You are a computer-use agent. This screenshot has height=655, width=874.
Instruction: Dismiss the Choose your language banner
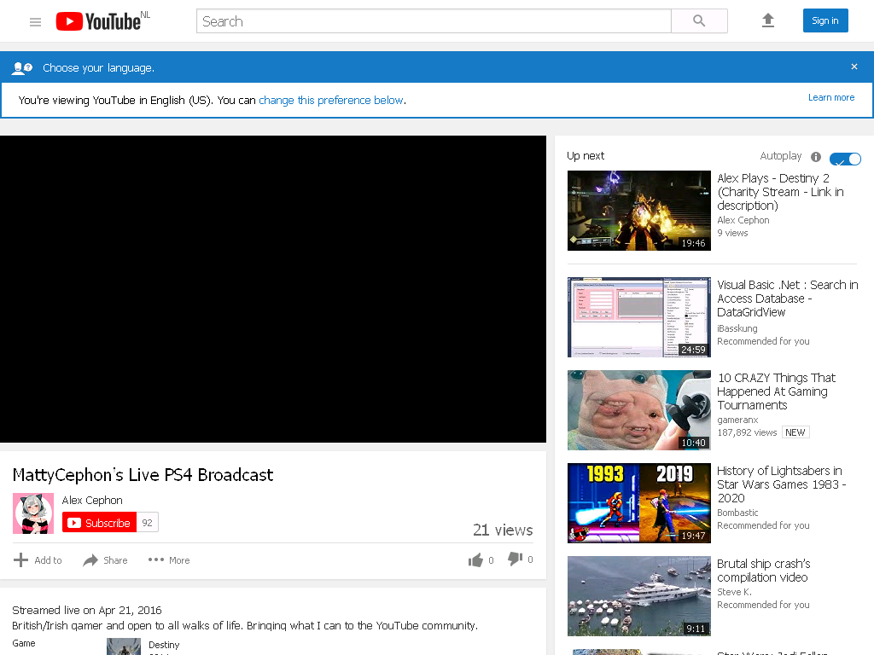854,67
